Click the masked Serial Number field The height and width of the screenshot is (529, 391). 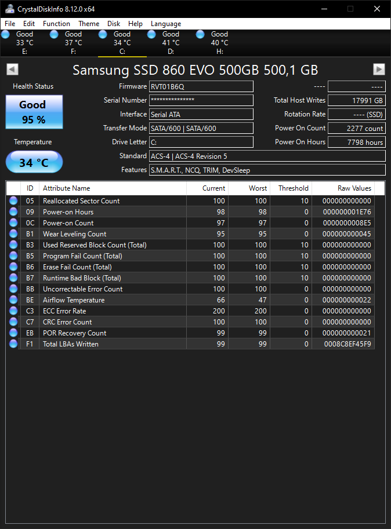click(201, 100)
